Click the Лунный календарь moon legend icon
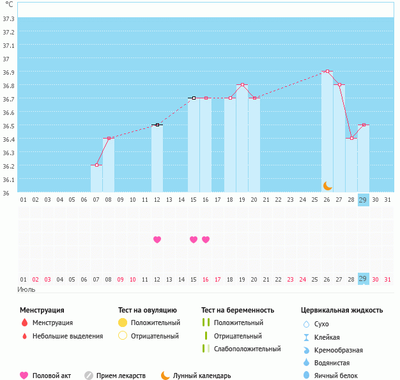This screenshot has height=380, width=400. click(x=165, y=376)
